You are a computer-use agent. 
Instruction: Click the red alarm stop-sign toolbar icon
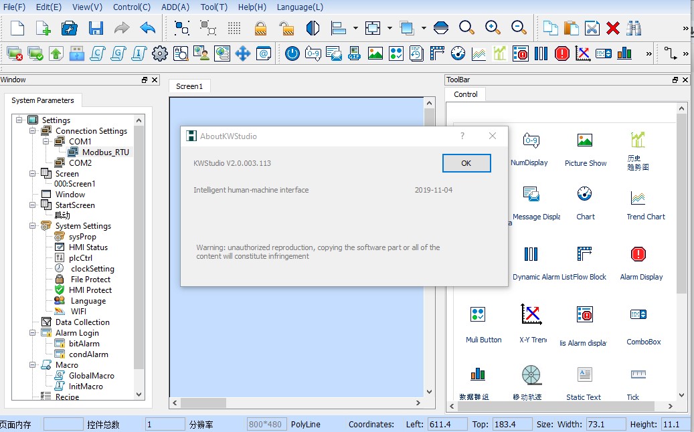pos(562,53)
